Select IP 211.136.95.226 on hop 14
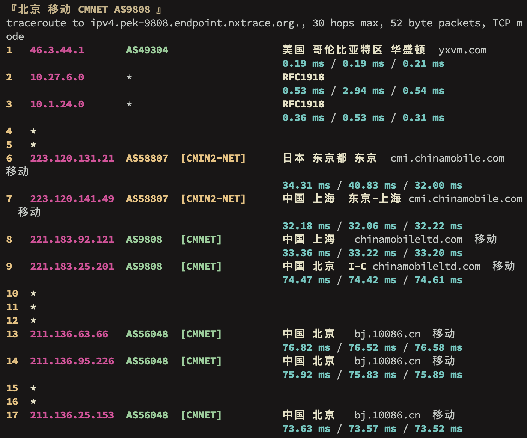 pyautogui.click(x=72, y=361)
